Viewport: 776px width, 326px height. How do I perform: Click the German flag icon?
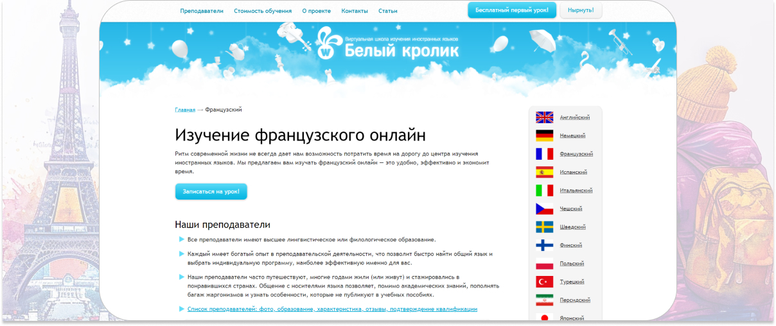click(x=544, y=135)
